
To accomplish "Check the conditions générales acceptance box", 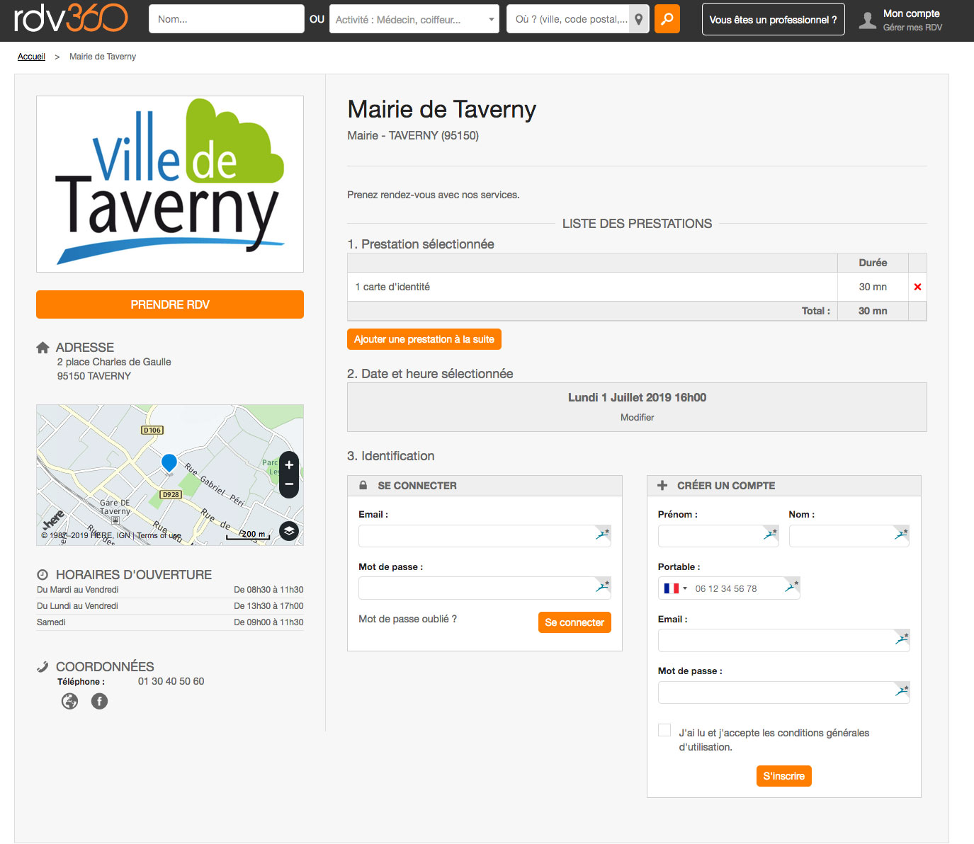I will (x=664, y=729).
